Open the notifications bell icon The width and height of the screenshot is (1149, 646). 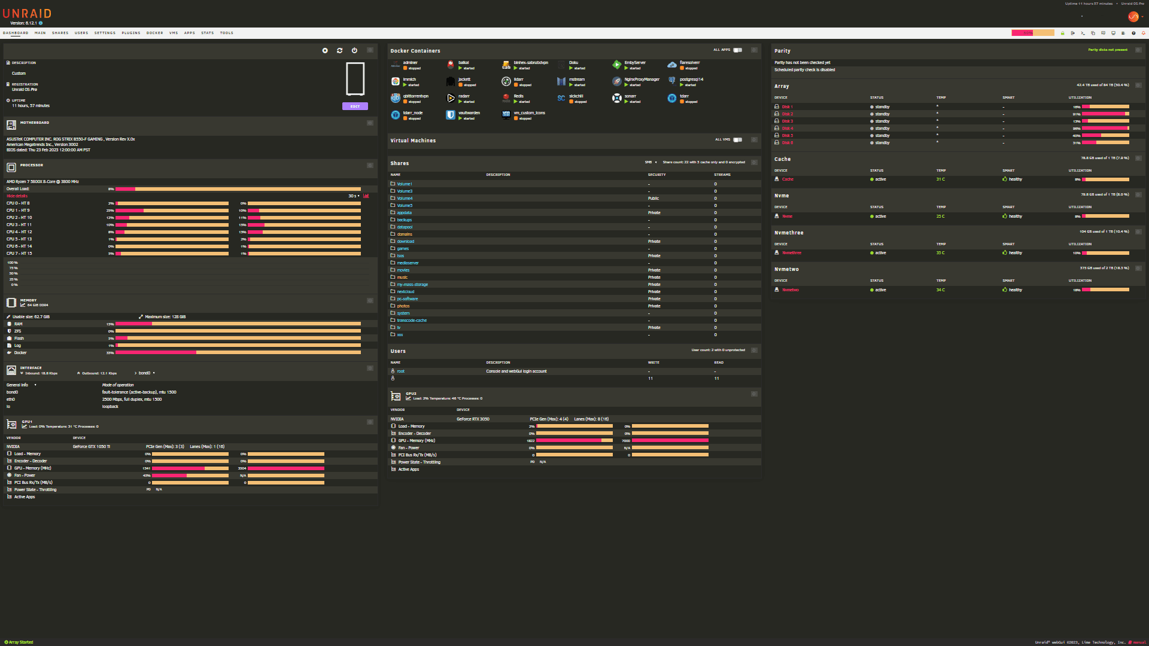pyautogui.click(x=1144, y=33)
